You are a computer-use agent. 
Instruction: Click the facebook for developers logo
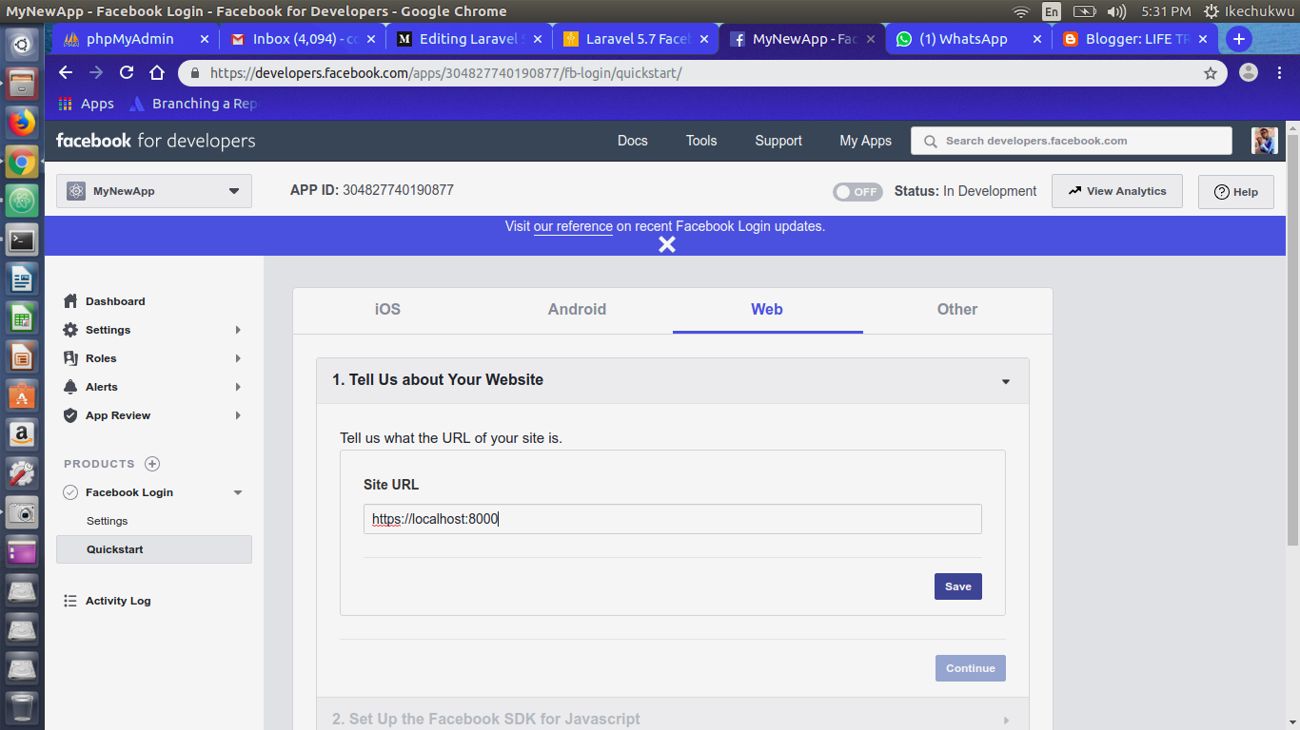pos(156,141)
